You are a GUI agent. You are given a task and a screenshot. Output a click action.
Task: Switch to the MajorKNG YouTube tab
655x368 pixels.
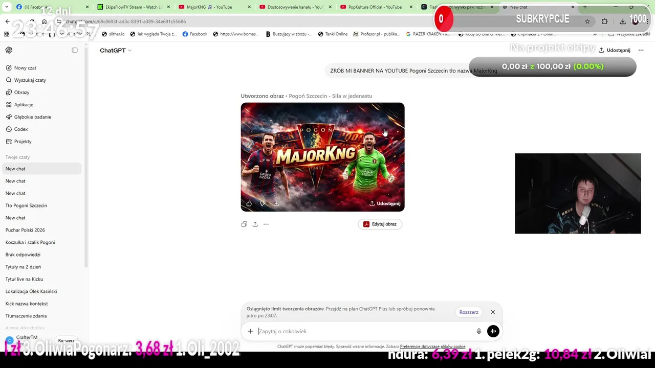tap(214, 7)
